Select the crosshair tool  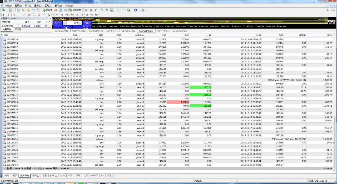pos(8,15)
